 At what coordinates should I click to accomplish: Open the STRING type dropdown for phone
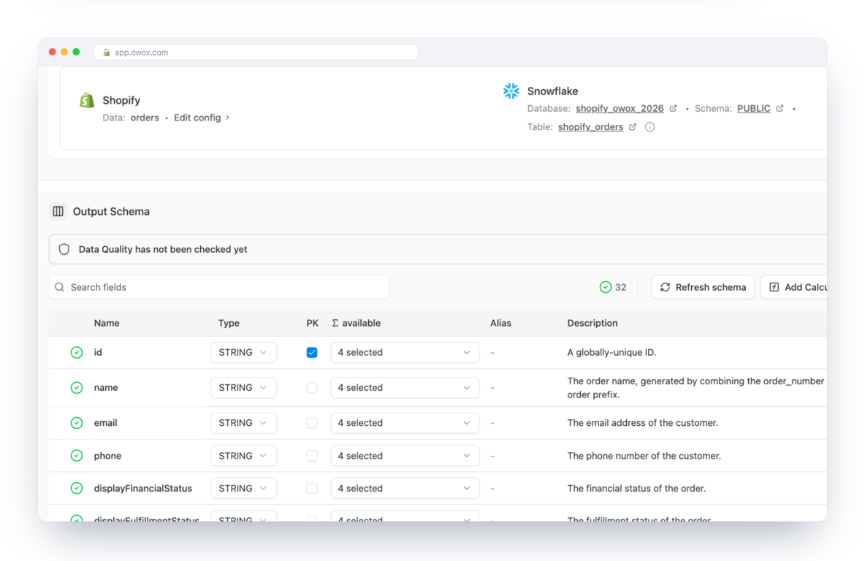[x=243, y=456]
